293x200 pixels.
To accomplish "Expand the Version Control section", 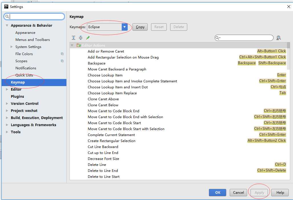I will [7, 103].
